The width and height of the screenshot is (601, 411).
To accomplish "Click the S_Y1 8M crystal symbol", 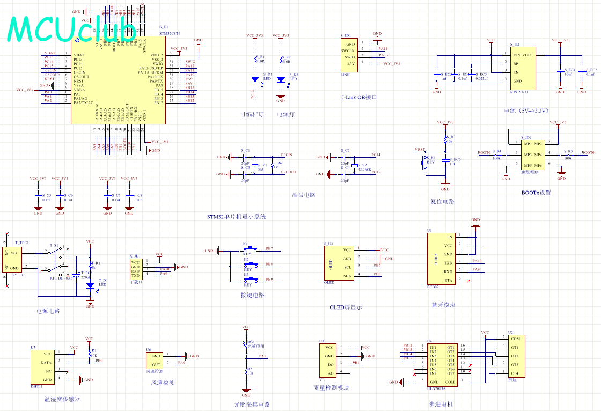I will tap(254, 166).
